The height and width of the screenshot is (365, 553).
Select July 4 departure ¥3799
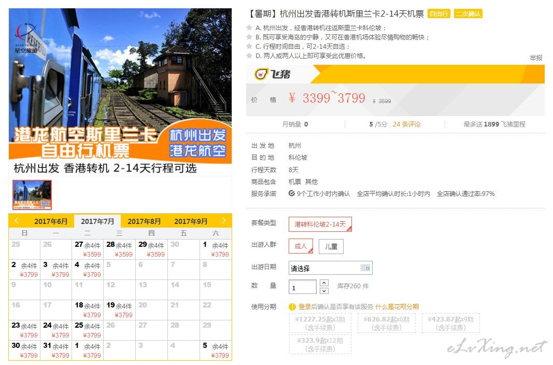click(88, 270)
